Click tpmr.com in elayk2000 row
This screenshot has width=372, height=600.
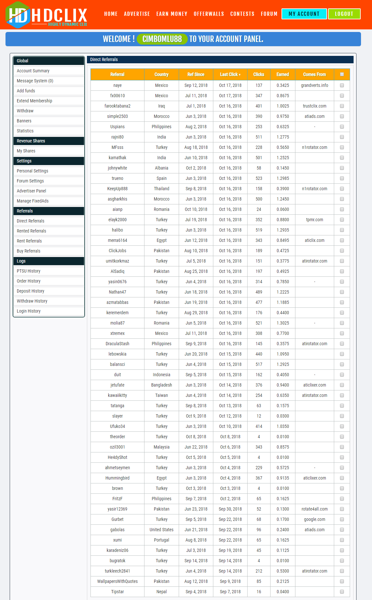click(x=314, y=220)
